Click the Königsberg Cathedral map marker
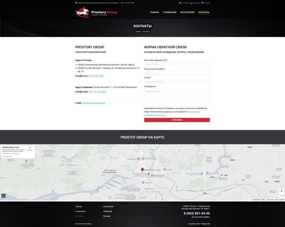Image resolution: width=285 pixels, height=227 pixels. point(149,174)
